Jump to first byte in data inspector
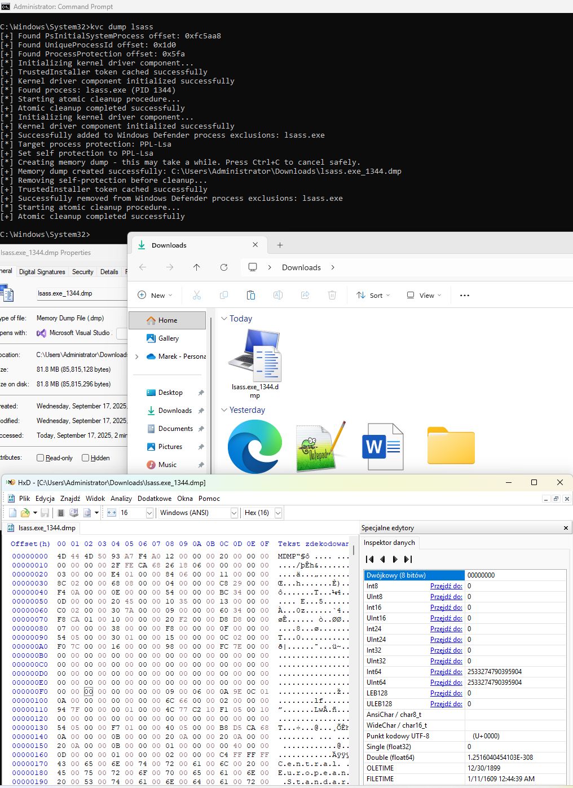The width and height of the screenshot is (573, 788). [369, 559]
